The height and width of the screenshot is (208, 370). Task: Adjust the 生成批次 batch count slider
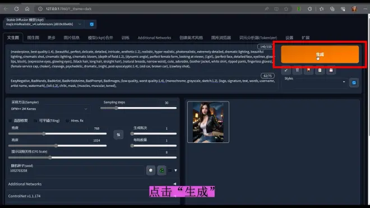[x=154, y=133]
